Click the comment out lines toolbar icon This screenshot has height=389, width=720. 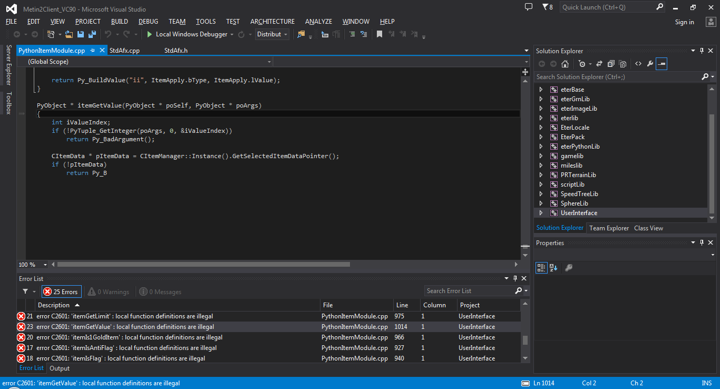click(352, 34)
